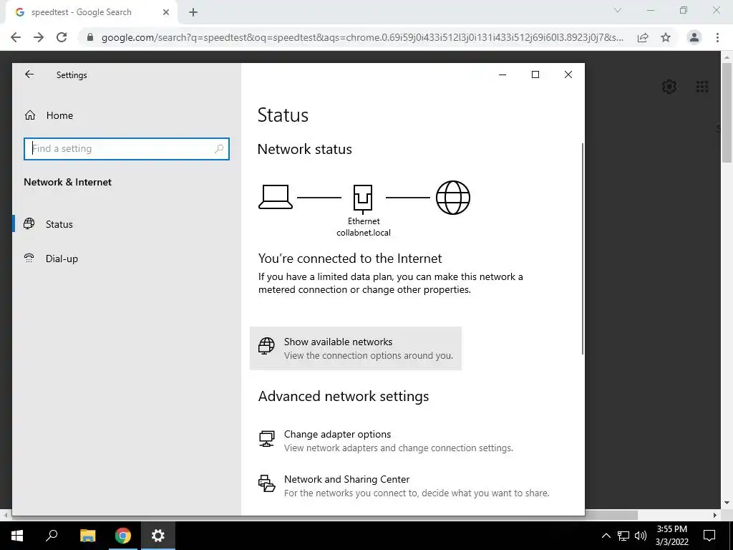Open Google apps grid
The height and width of the screenshot is (550, 733).
tap(702, 87)
